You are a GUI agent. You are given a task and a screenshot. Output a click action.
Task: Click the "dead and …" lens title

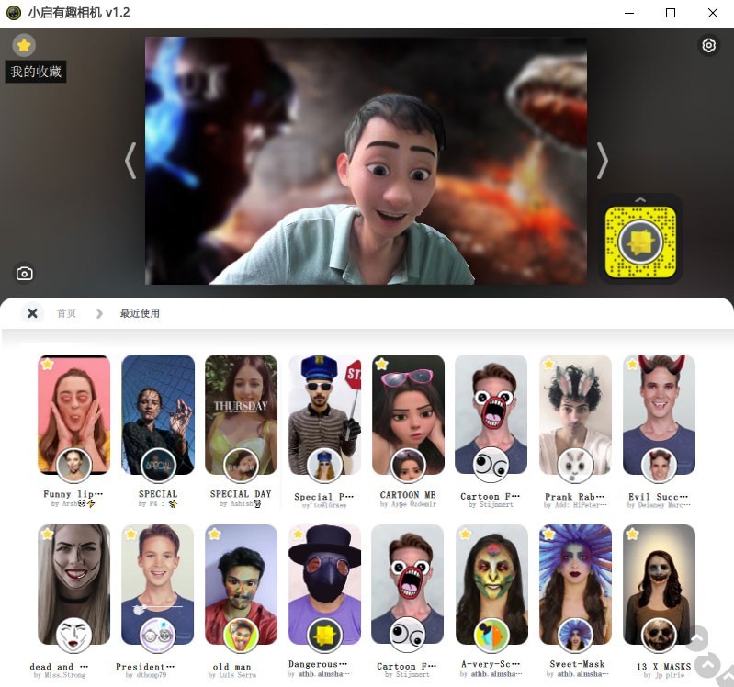[x=59, y=667]
